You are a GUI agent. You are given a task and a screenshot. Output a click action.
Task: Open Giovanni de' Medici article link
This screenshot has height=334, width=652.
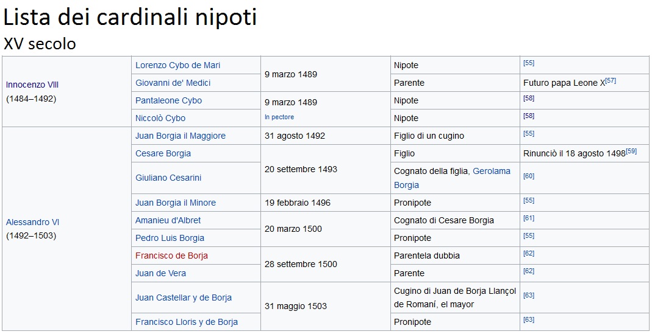click(x=173, y=83)
